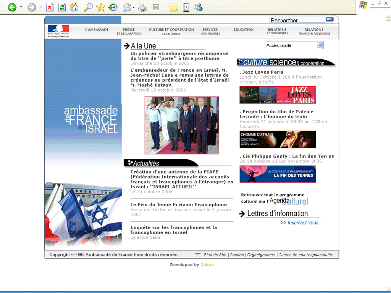The height and width of the screenshot is (293, 391).
Task: Open the History clock icon
Action: [x=113, y=7]
